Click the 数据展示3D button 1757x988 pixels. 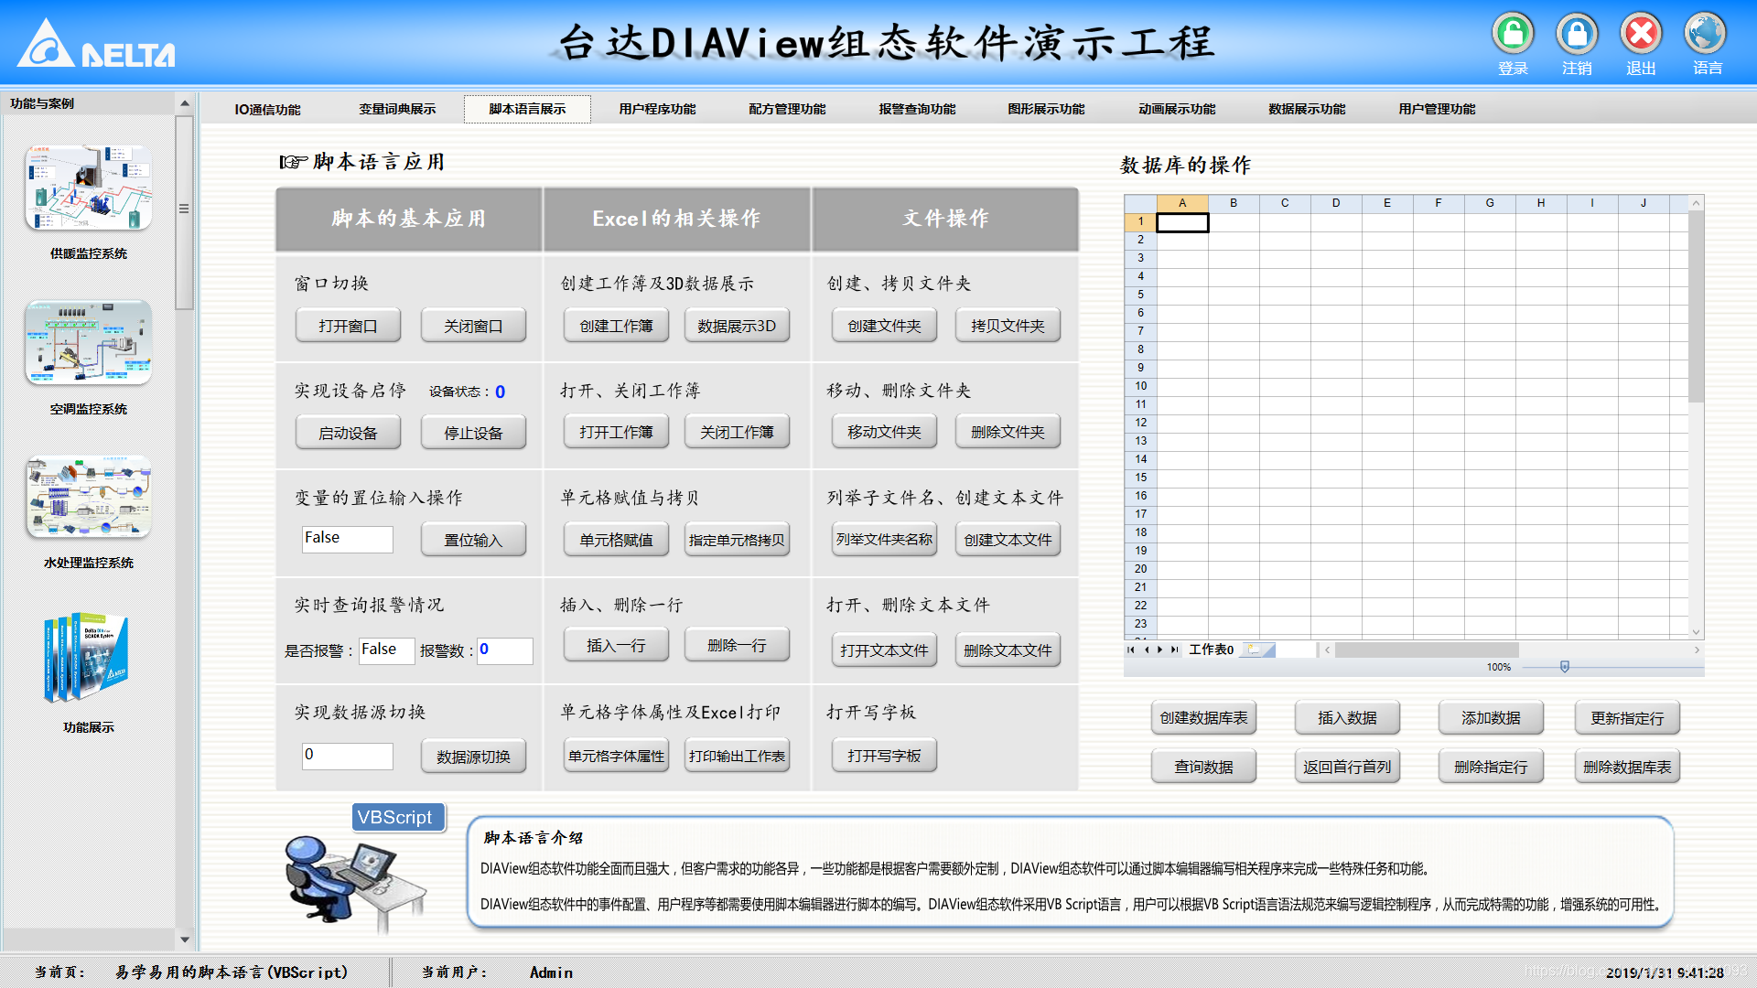click(x=737, y=325)
